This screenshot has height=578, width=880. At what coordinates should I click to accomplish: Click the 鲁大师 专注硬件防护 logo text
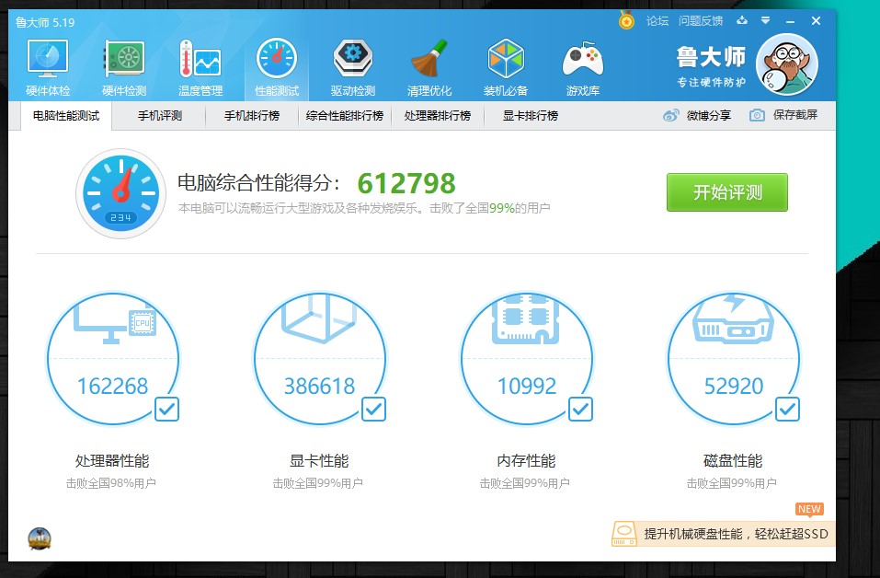click(x=711, y=67)
